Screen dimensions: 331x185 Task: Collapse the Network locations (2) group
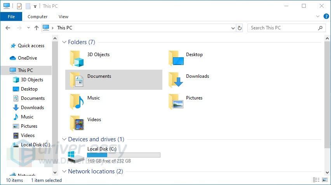[x=64, y=171]
